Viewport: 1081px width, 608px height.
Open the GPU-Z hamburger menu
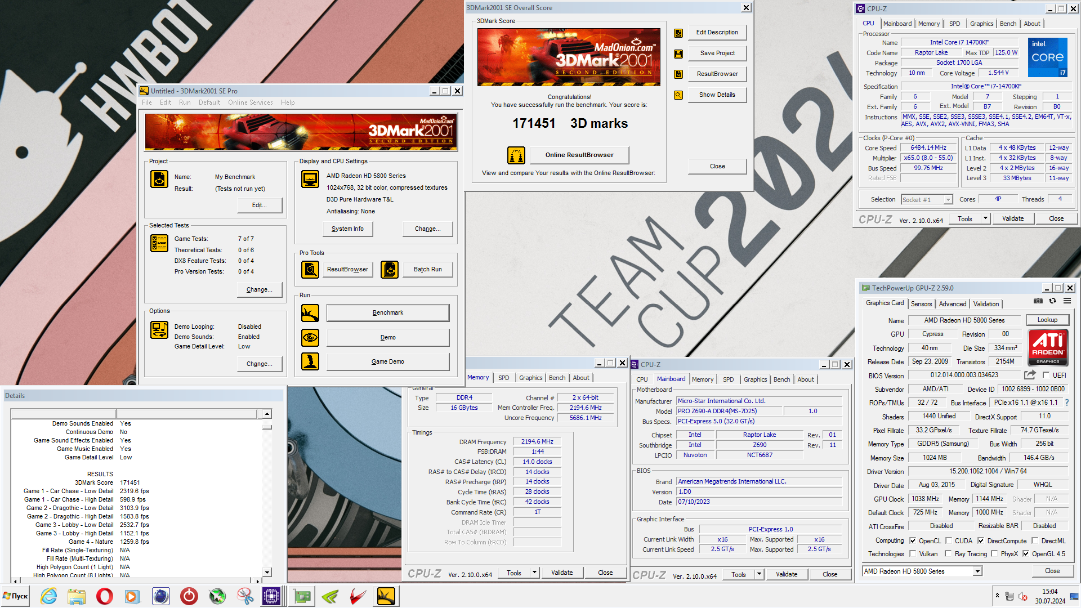tap(1067, 301)
